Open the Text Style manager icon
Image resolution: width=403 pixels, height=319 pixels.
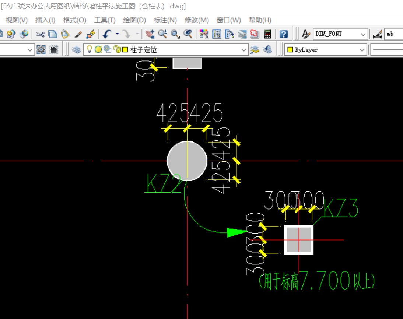[306, 34]
